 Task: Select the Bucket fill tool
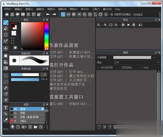(x=5, y=62)
